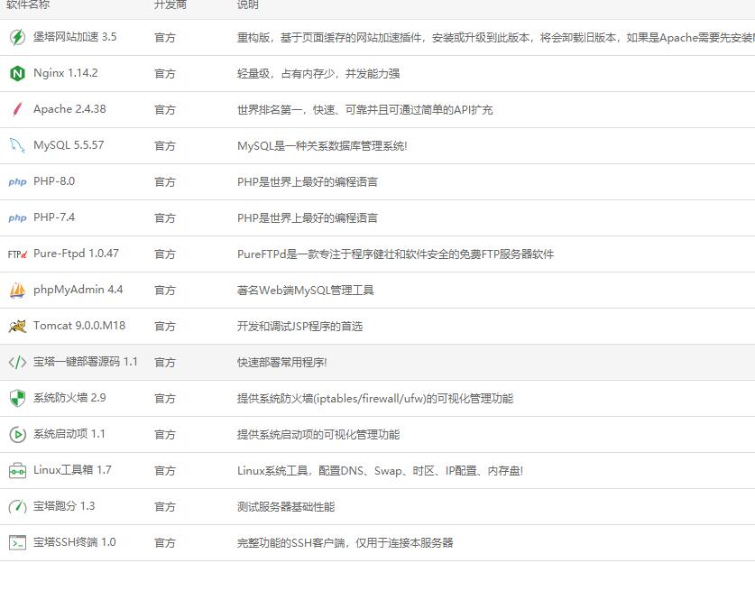
Task: Click description 著名Web端MySQL管理工具
Action: click(305, 291)
